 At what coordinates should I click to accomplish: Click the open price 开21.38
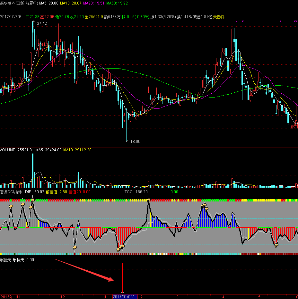click(32, 17)
